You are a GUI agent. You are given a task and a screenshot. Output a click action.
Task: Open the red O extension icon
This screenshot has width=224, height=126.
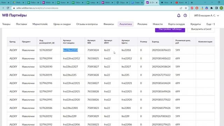tap(197, 8)
